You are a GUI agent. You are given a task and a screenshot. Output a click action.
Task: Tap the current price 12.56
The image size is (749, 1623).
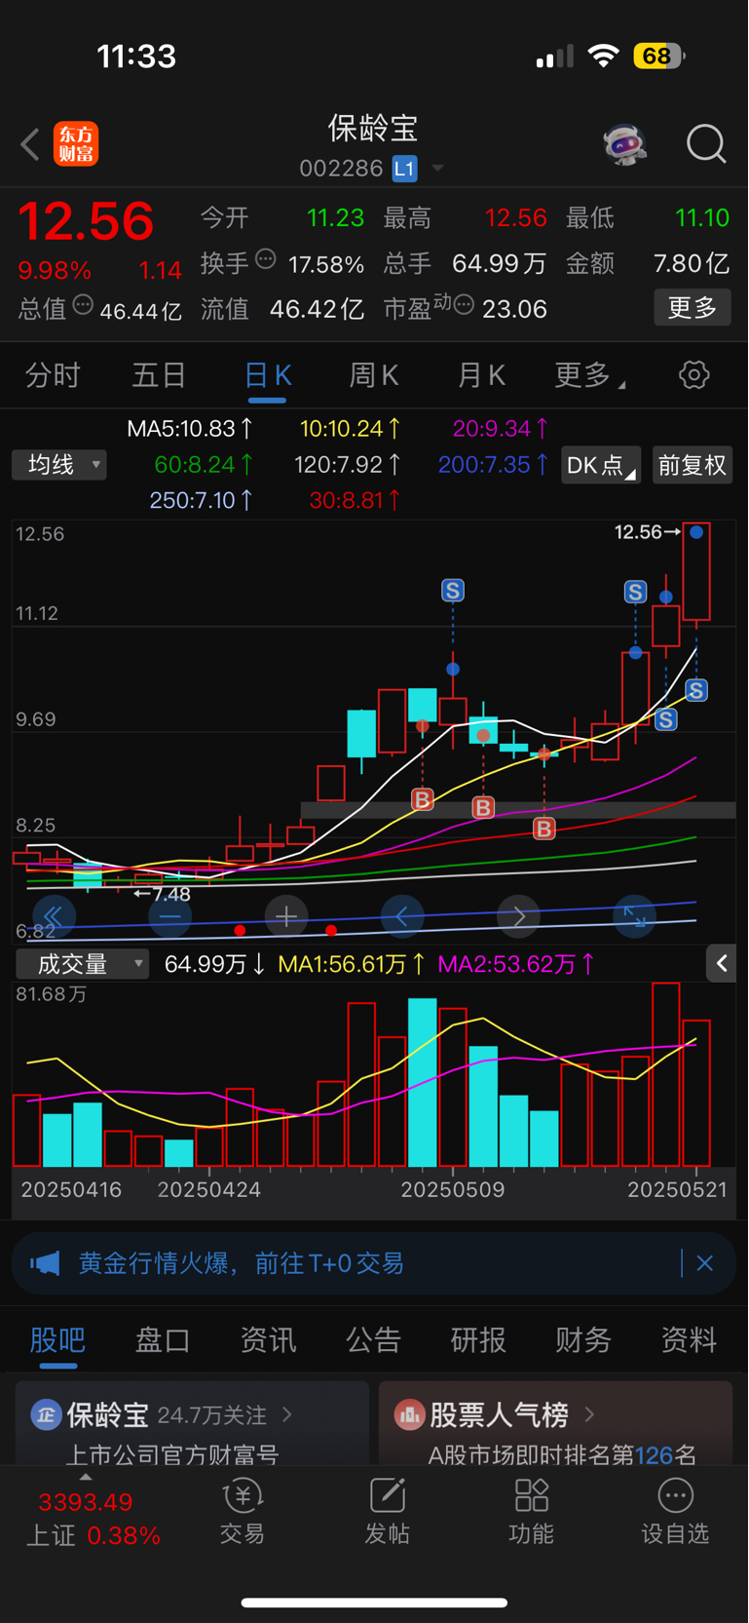click(x=86, y=220)
